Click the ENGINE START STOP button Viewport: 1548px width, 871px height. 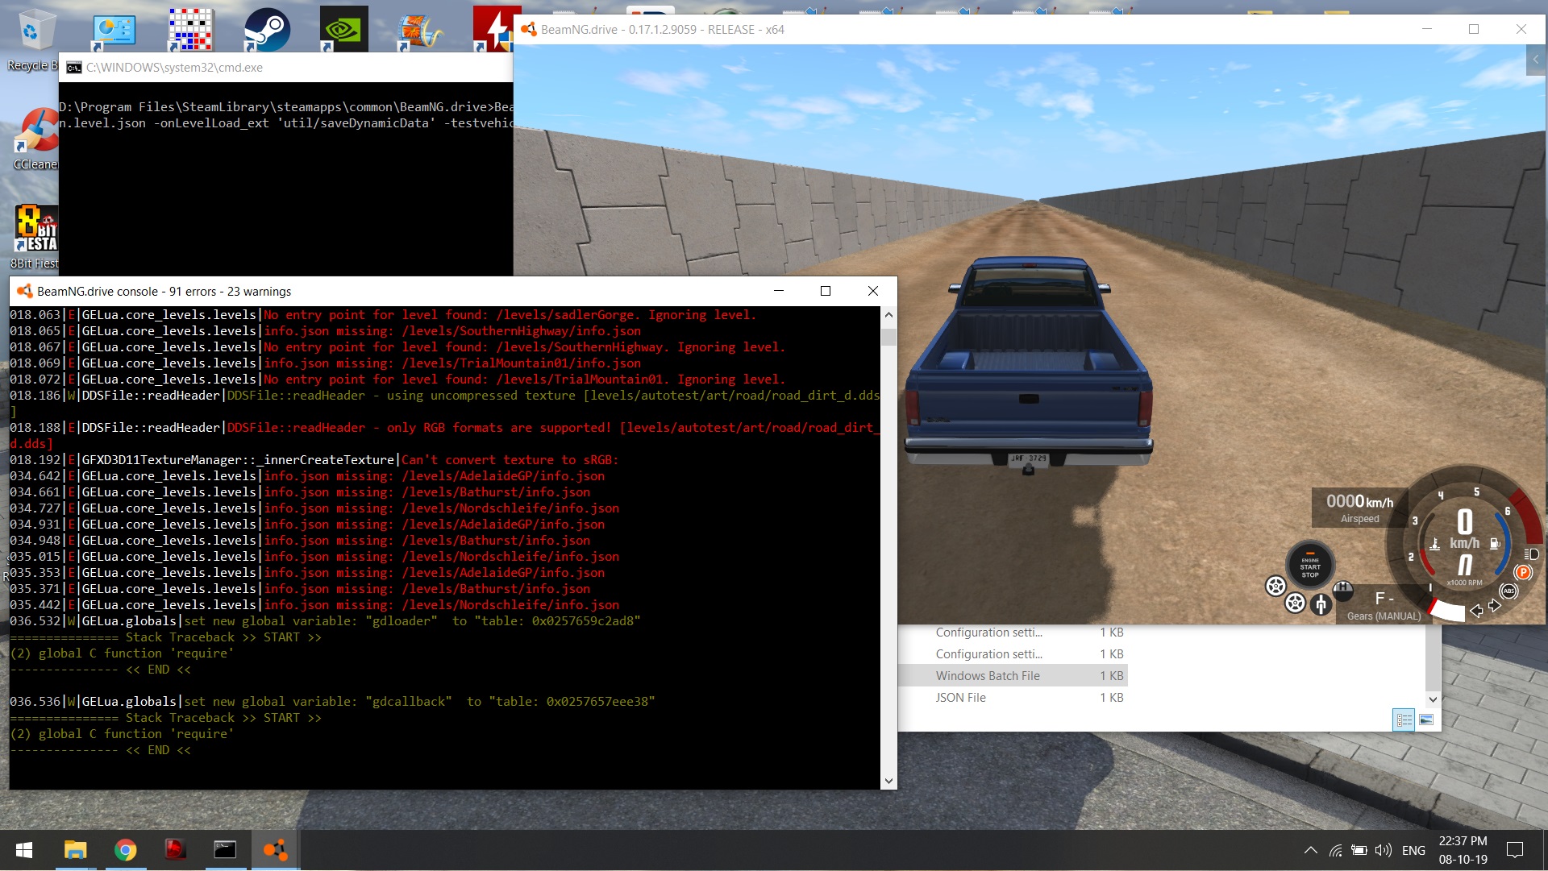coord(1310,566)
